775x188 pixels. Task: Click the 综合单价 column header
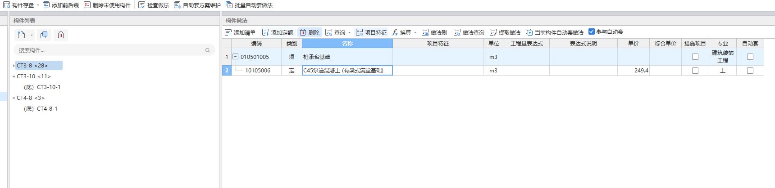coord(666,44)
